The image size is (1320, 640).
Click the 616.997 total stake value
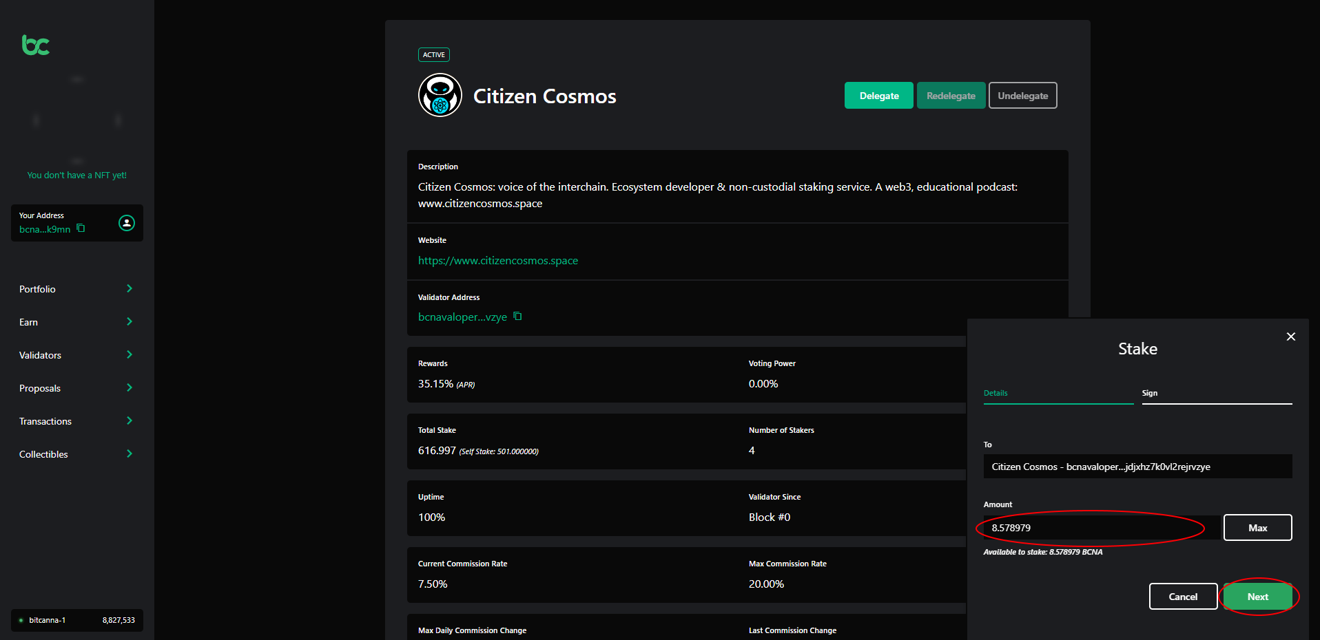[437, 450]
